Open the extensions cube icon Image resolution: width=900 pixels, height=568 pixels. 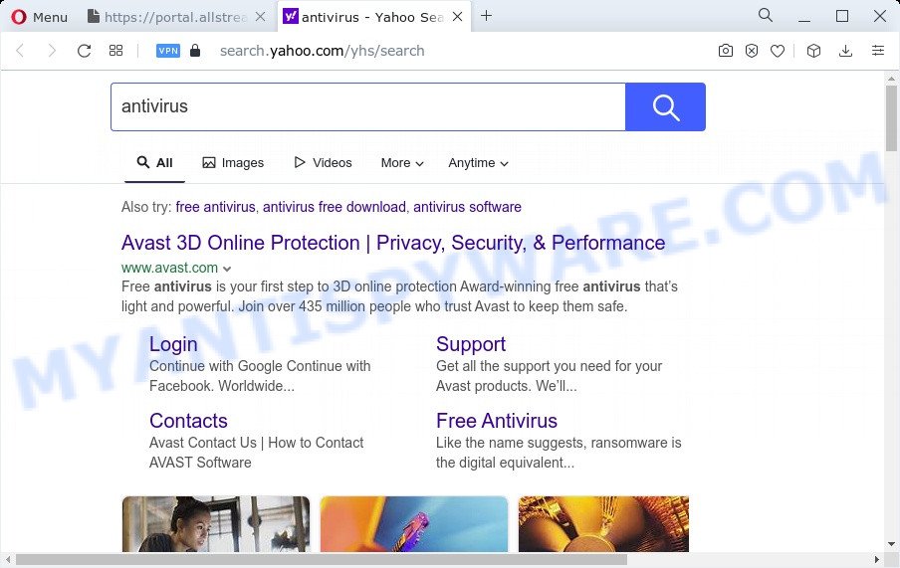pos(813,51)
